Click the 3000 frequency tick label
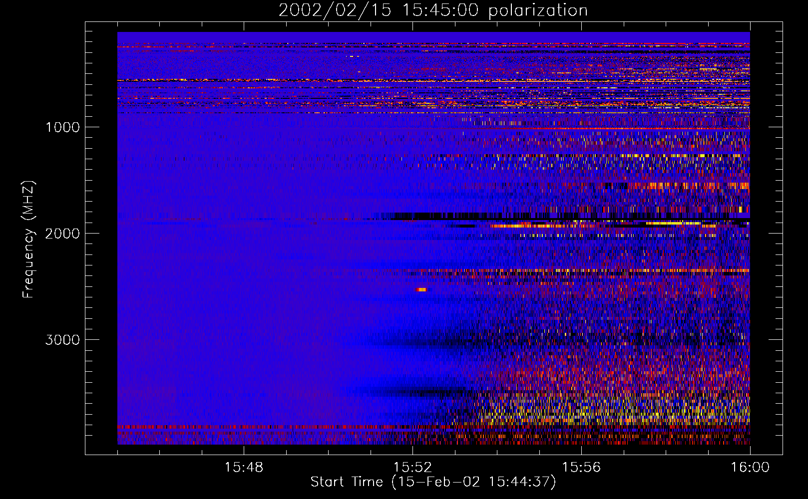 (x=62, y=340)
